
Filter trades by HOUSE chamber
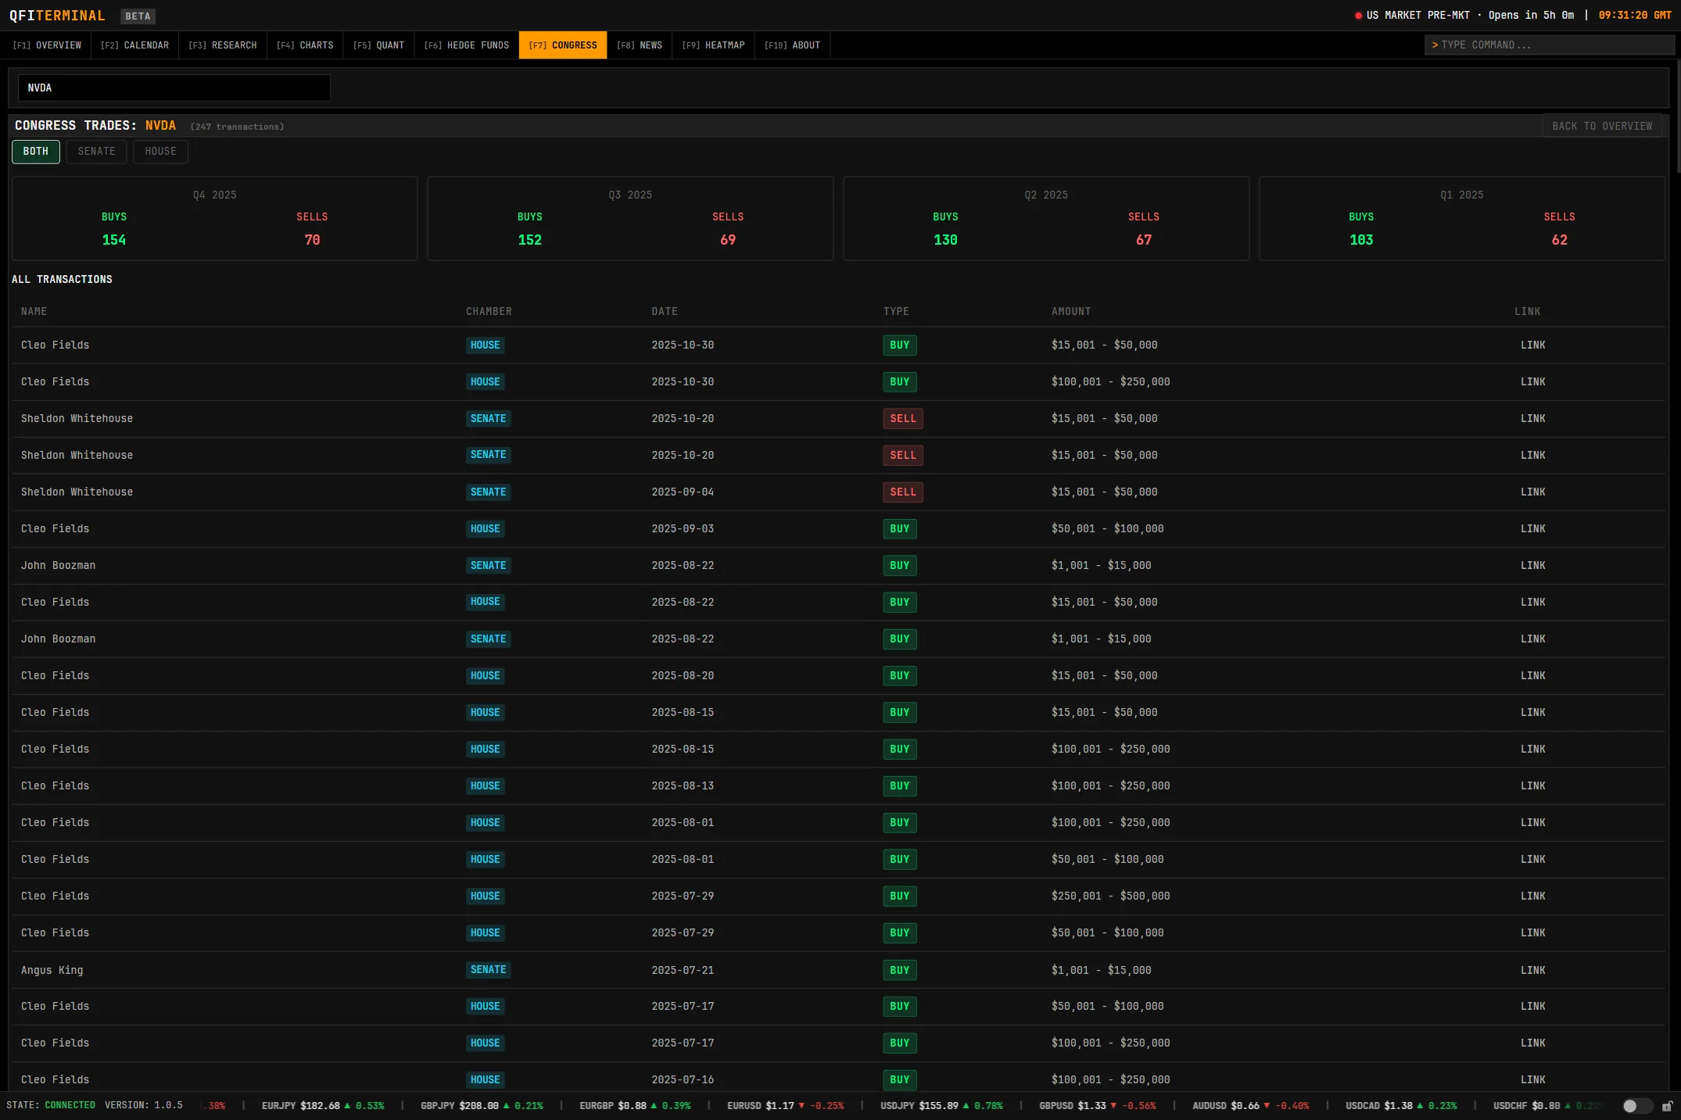(x=160, y=152)
